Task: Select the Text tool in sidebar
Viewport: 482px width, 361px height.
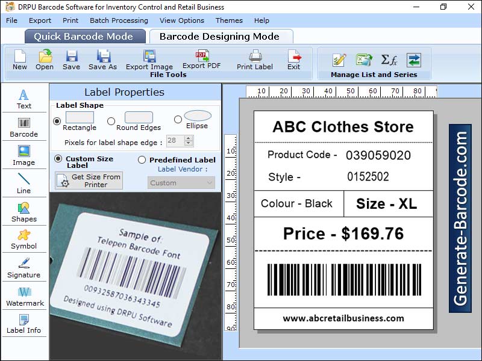Action: [x=23, y=99]
